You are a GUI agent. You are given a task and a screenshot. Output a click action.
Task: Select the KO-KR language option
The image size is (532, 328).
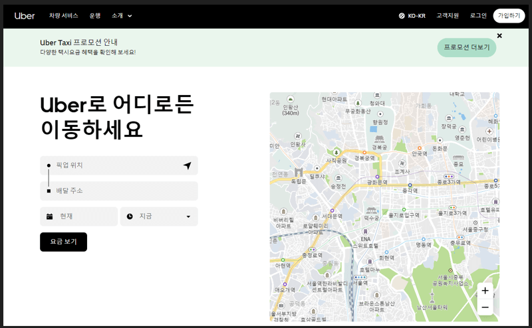coord(417,15)
